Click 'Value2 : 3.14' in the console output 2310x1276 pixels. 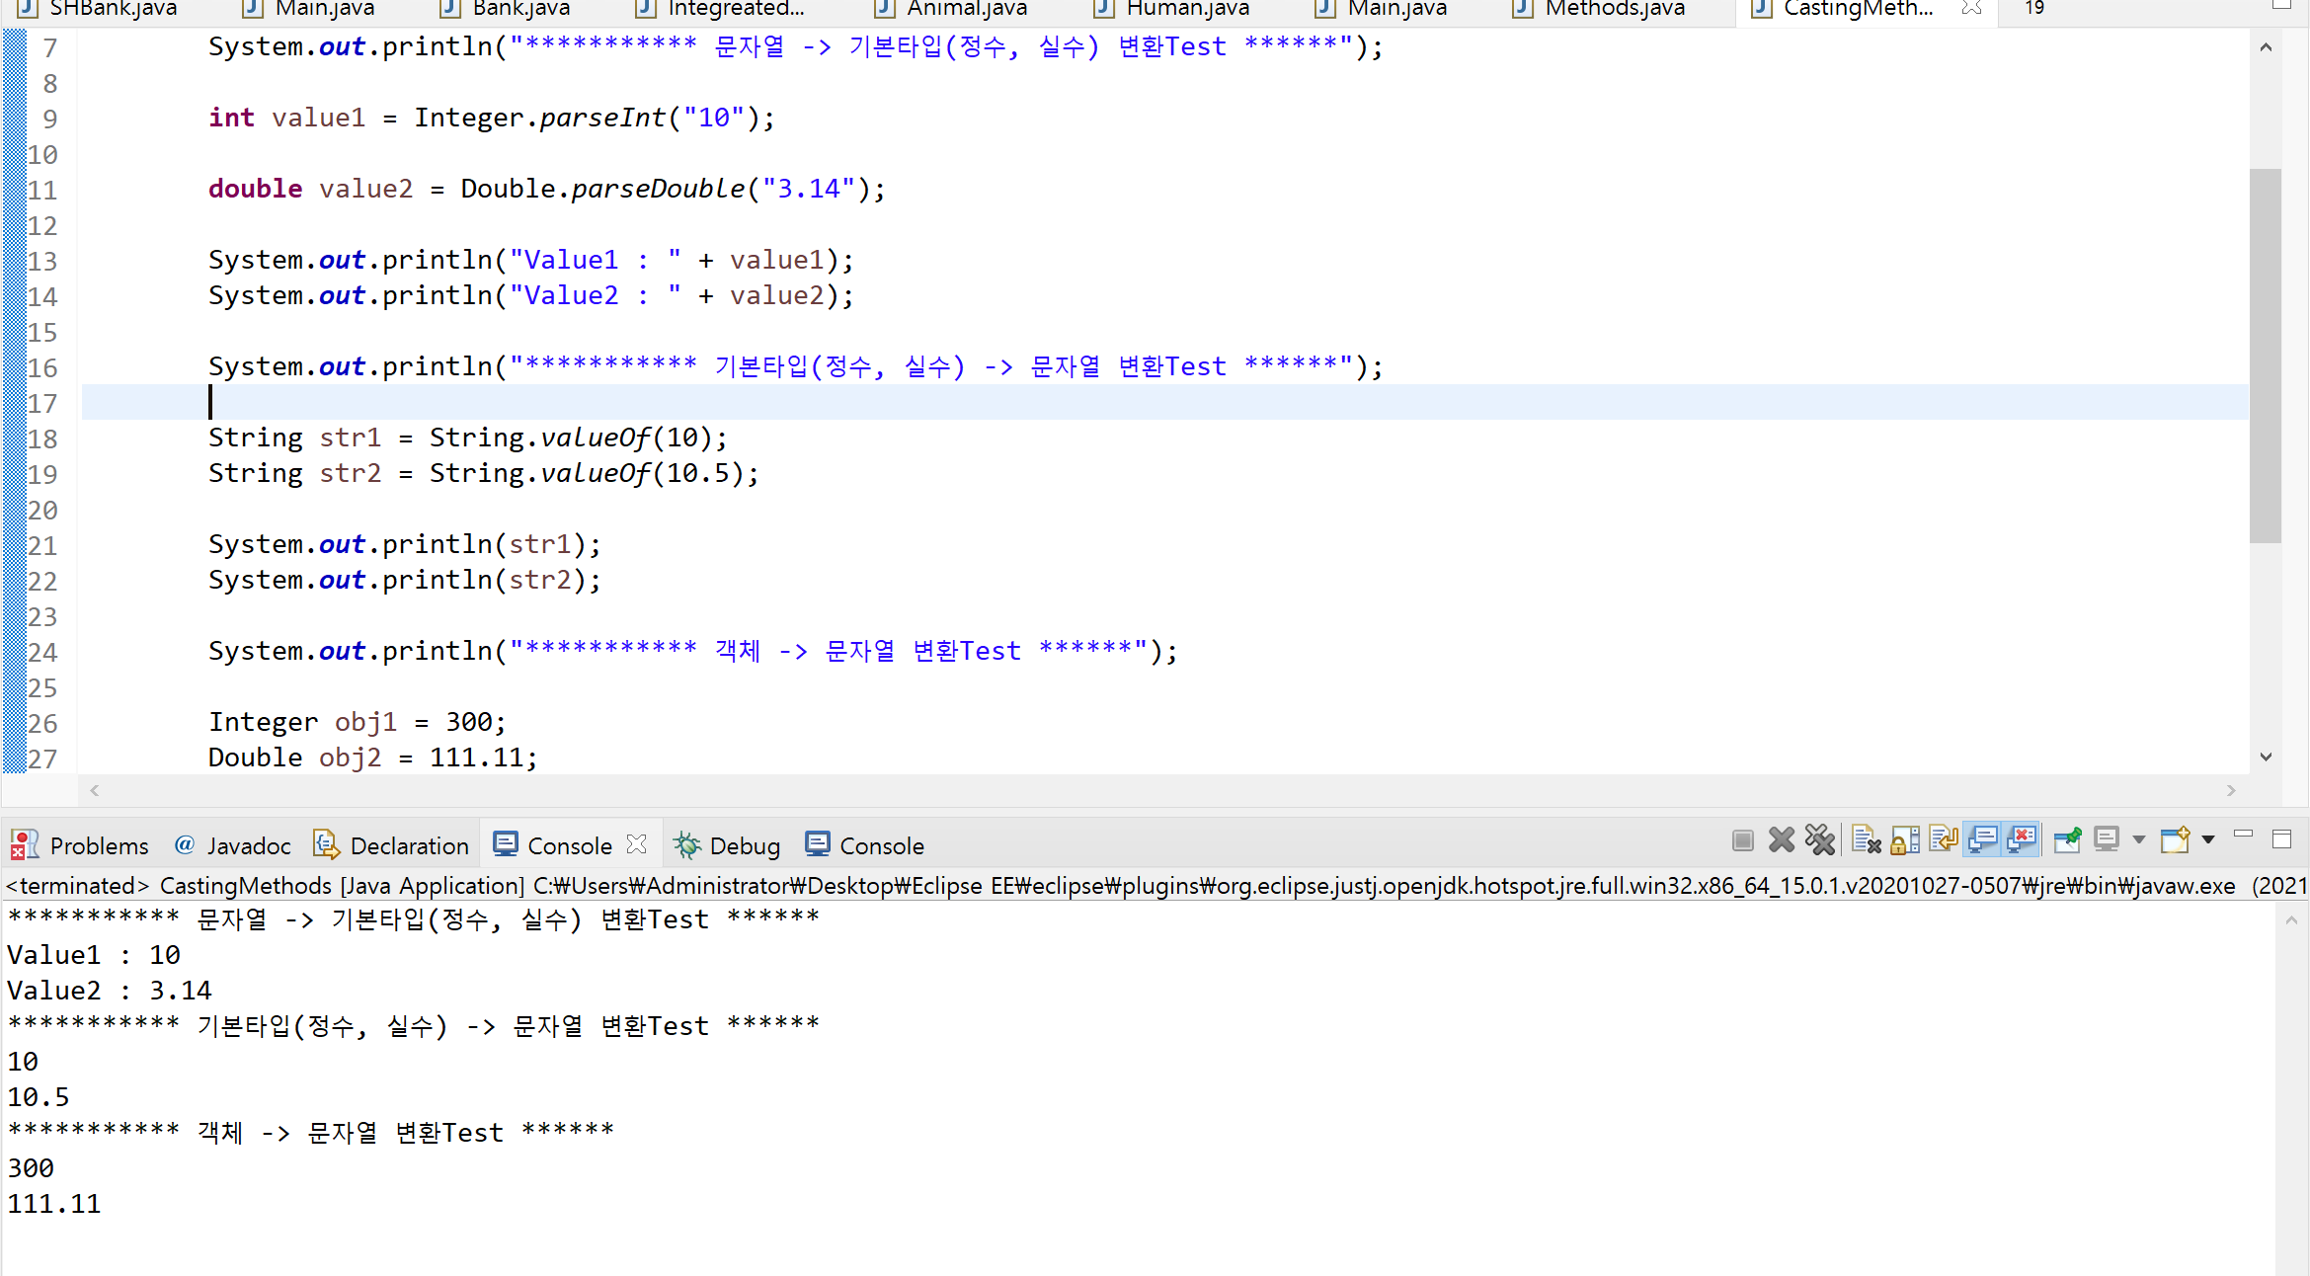(x=110, y=991)
